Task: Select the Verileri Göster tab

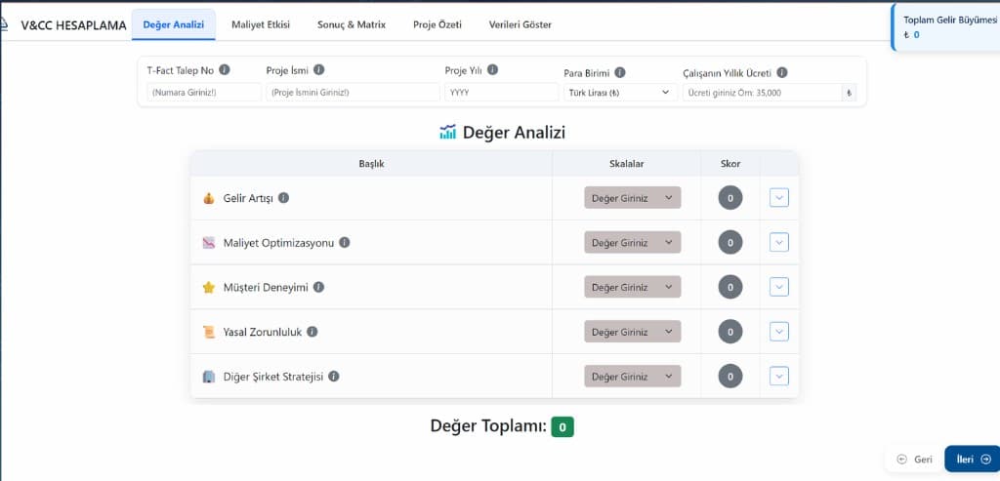Action: [x=520, y=24]
